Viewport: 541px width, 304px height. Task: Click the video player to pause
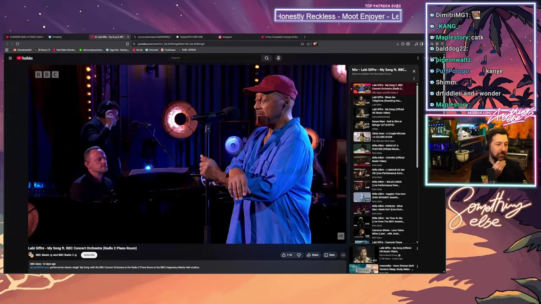click(187, 154)
